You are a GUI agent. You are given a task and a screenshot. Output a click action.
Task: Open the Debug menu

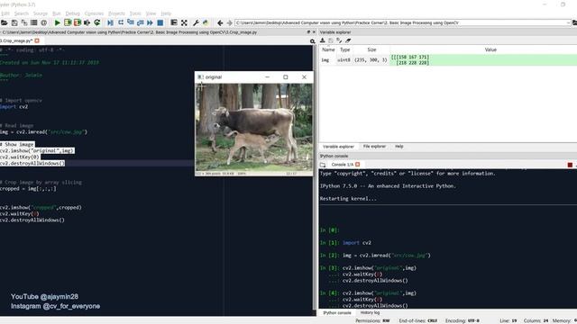click(72, 13)
